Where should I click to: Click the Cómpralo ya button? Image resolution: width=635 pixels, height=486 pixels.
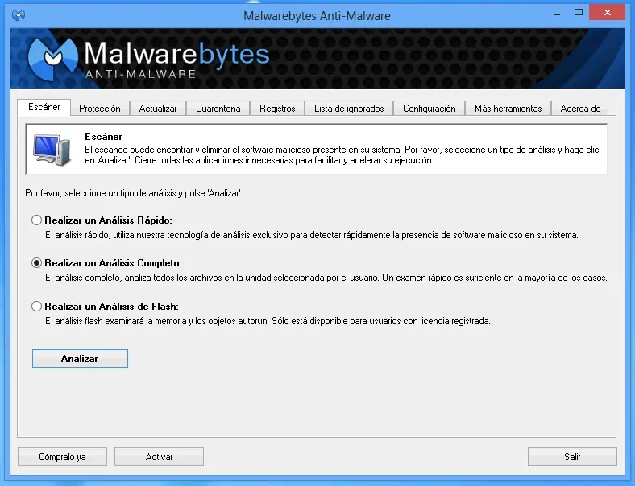click(x=62, y=456)
